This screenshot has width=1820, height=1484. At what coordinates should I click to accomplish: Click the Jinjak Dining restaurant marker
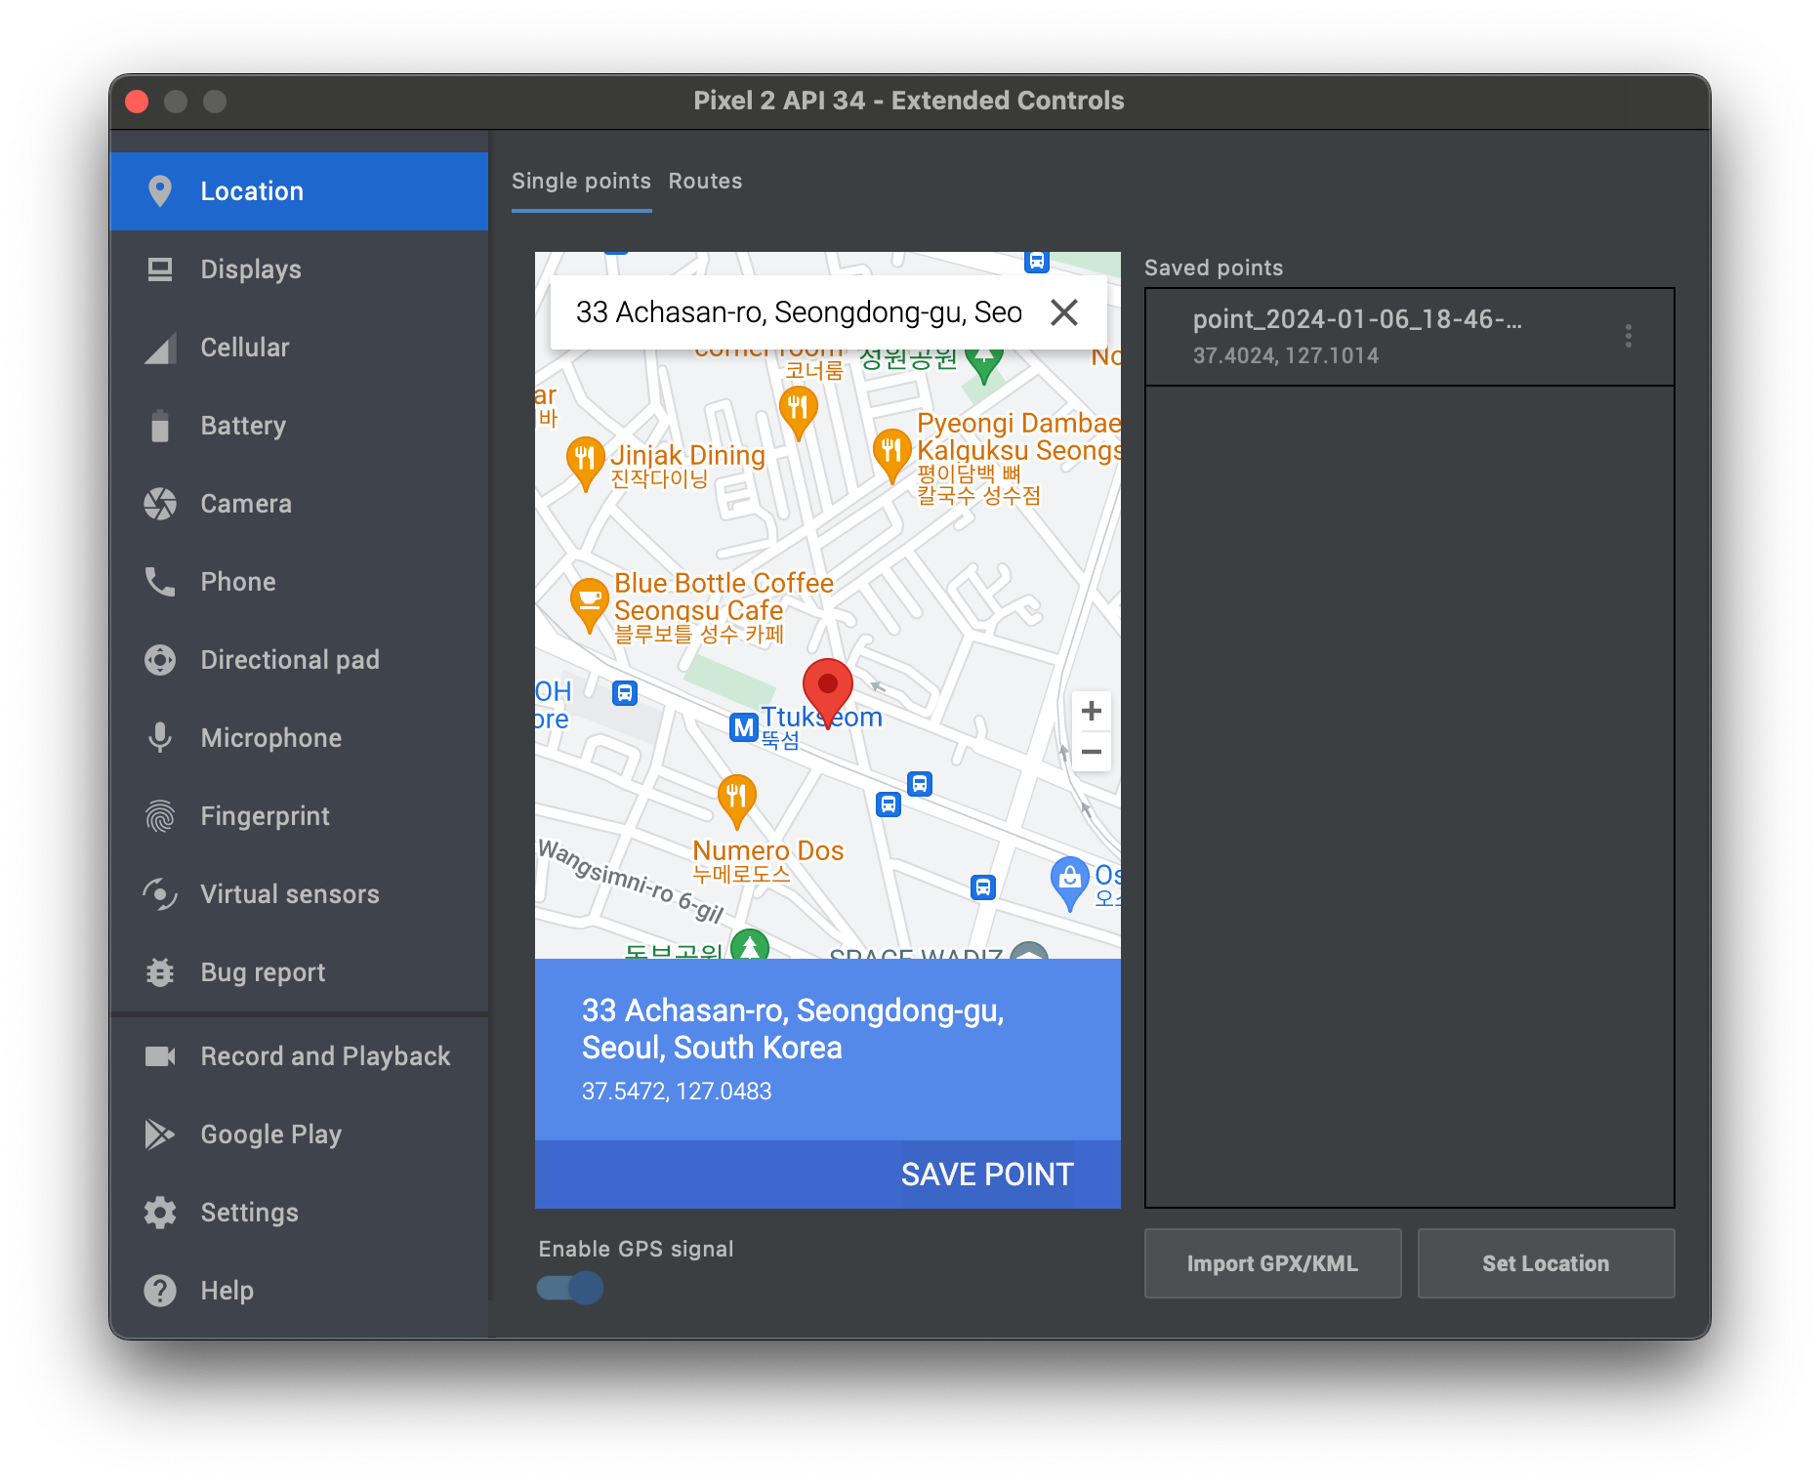(x=586, y=463)
